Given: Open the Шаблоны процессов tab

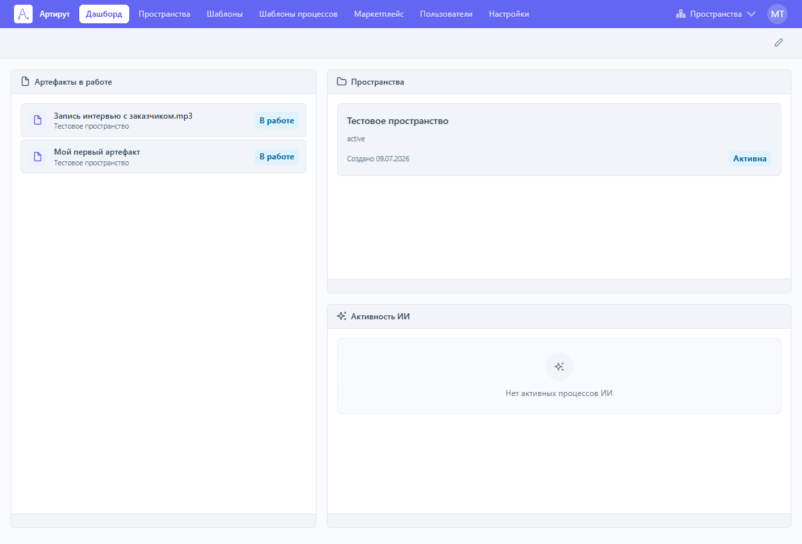Looking at the screenshot, I should point(298,14).
